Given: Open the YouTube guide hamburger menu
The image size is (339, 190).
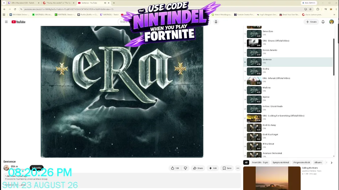Looking at the screenshot, I should tap(6, 22).
